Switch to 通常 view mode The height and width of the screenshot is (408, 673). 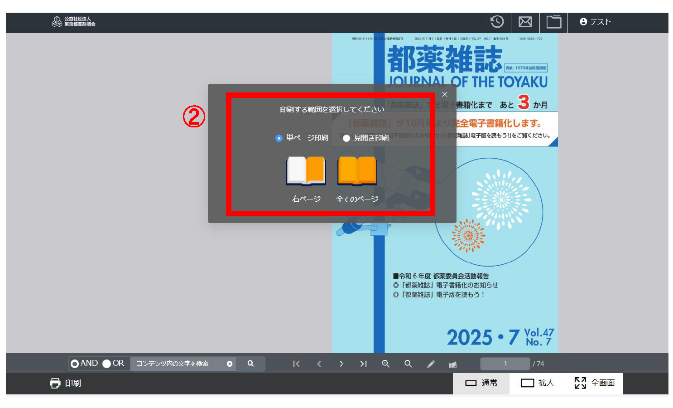pyautogui.click(x=481, y=383)
